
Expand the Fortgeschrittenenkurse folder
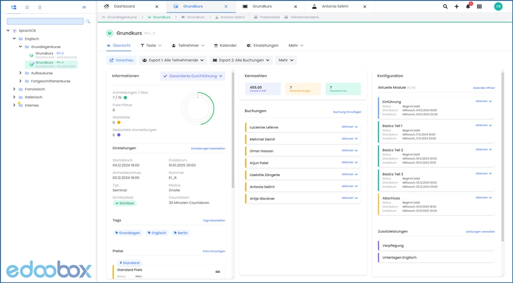tap(20, 81)
